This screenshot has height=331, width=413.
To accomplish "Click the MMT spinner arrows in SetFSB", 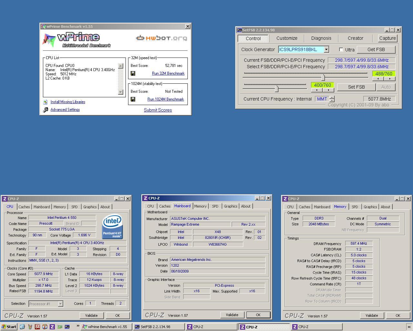I will 332,99.
